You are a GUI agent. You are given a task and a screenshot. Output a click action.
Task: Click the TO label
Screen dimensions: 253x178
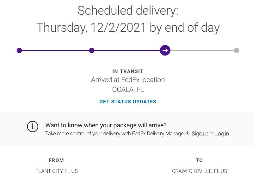(x=199, y=160)
